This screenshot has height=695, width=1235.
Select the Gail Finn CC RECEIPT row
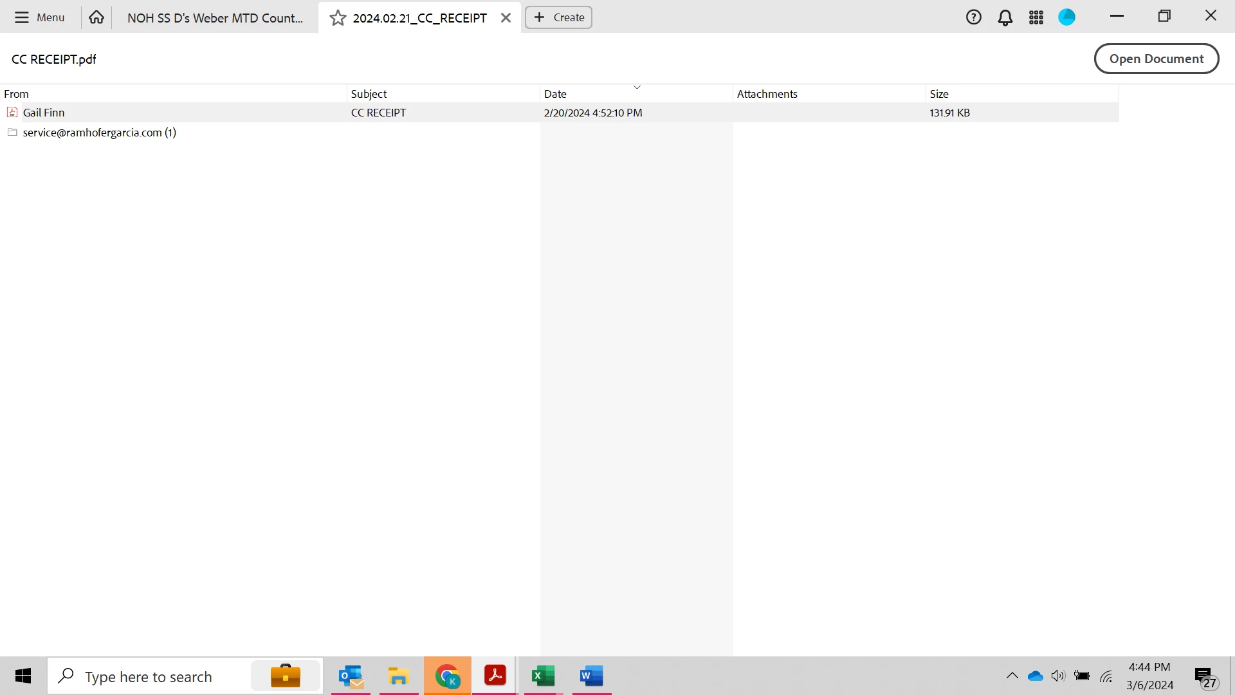(x=378, y=113)
